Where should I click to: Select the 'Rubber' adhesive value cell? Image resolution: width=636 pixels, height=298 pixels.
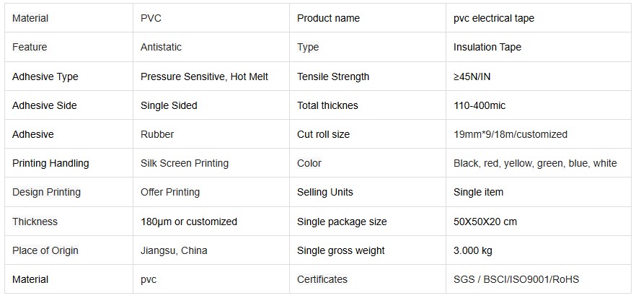pos(157,134)
